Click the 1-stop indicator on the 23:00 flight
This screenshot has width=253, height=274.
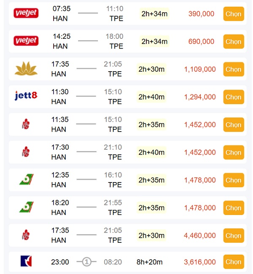[86, 262]
